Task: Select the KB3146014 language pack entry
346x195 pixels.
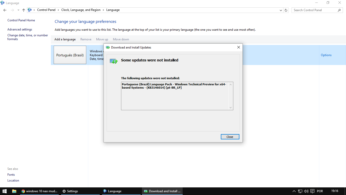Action: 174,86
